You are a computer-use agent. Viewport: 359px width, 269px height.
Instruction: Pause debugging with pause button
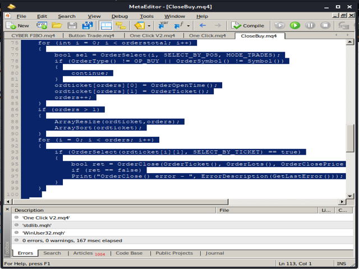point(310,25)
